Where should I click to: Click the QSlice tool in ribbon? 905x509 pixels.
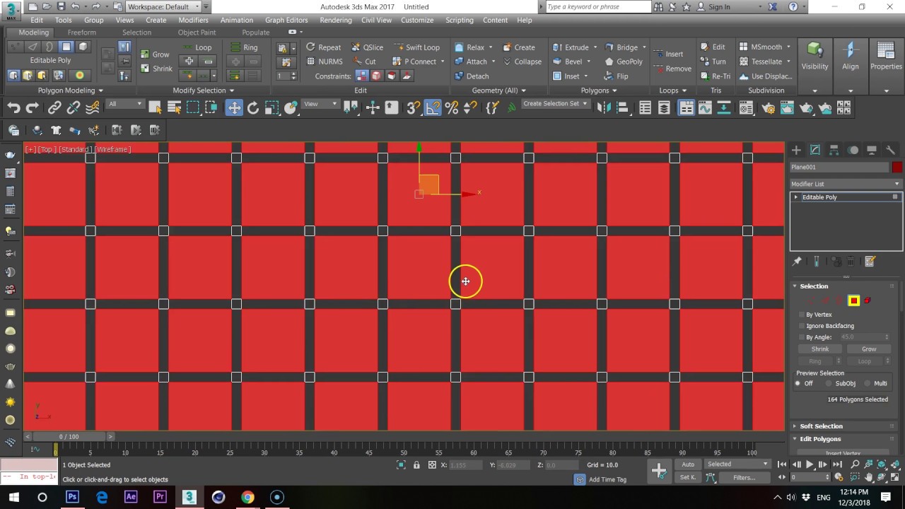368,47
